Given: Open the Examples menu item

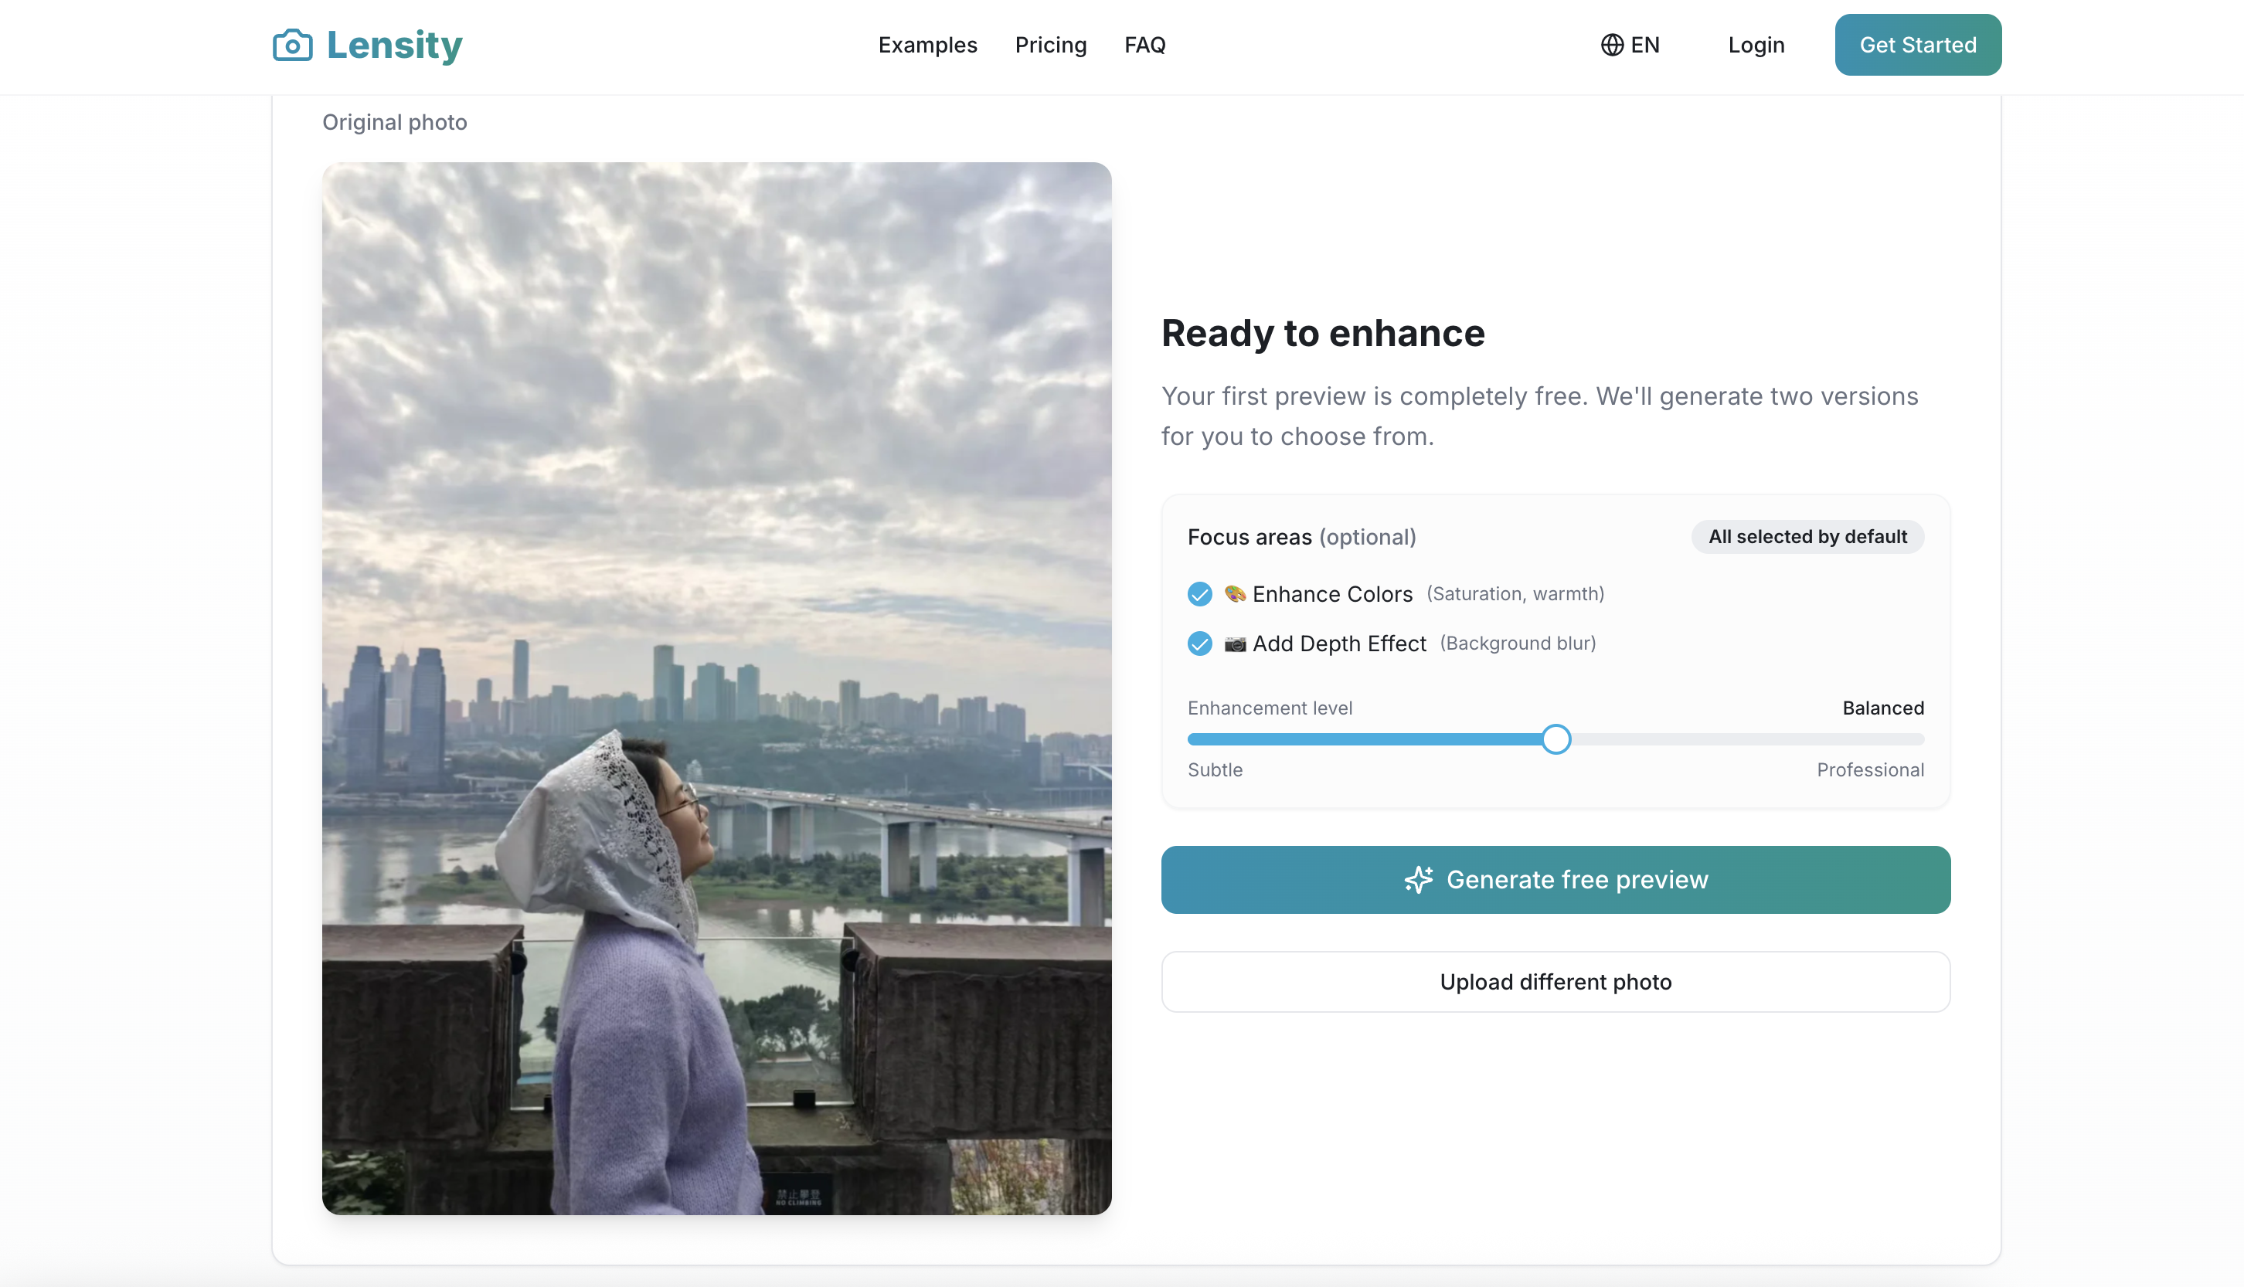Looking at the screenshot, I should (926, 45).
